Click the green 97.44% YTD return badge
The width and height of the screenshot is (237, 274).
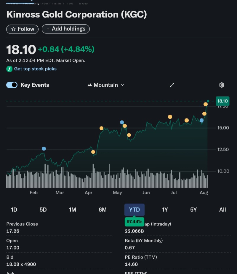[x=134, y=222]
